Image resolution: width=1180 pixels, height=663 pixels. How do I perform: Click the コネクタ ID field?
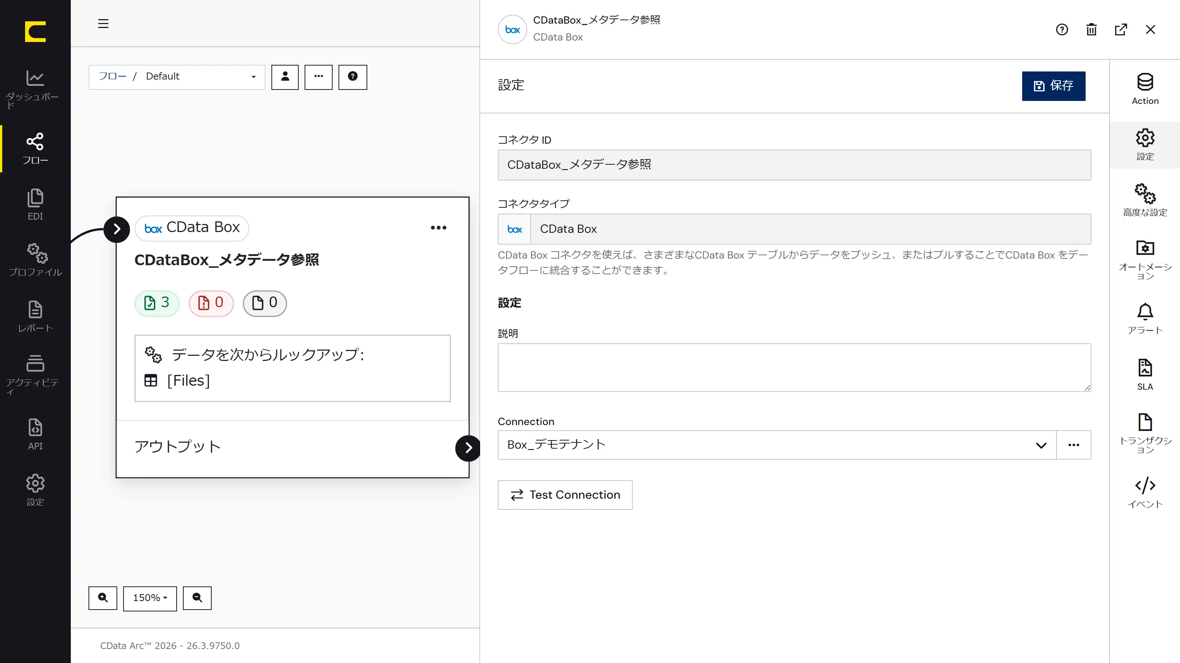(794, 165)
